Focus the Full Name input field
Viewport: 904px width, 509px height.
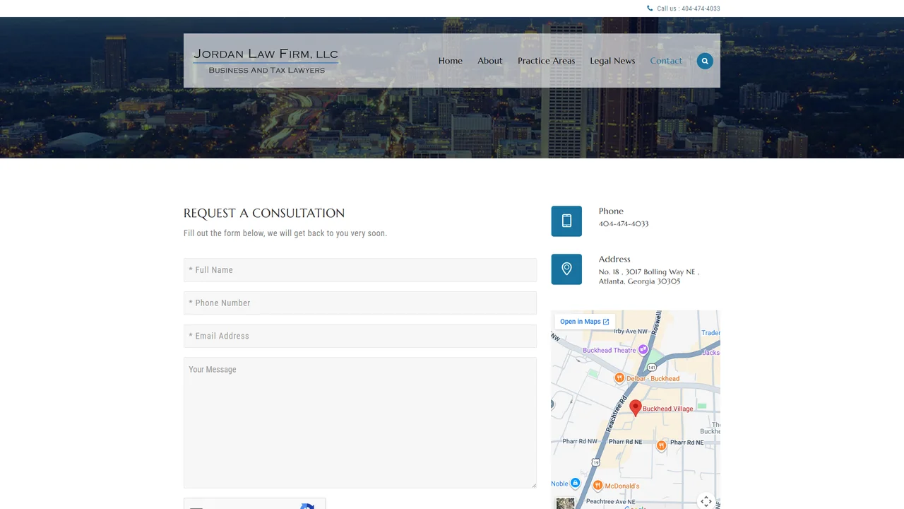click(360, 270)
